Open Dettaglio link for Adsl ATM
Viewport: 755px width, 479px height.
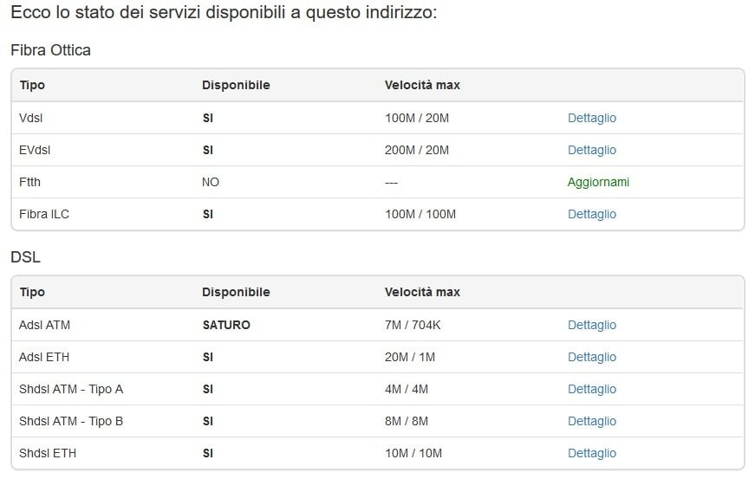click(x=592, y=325)
